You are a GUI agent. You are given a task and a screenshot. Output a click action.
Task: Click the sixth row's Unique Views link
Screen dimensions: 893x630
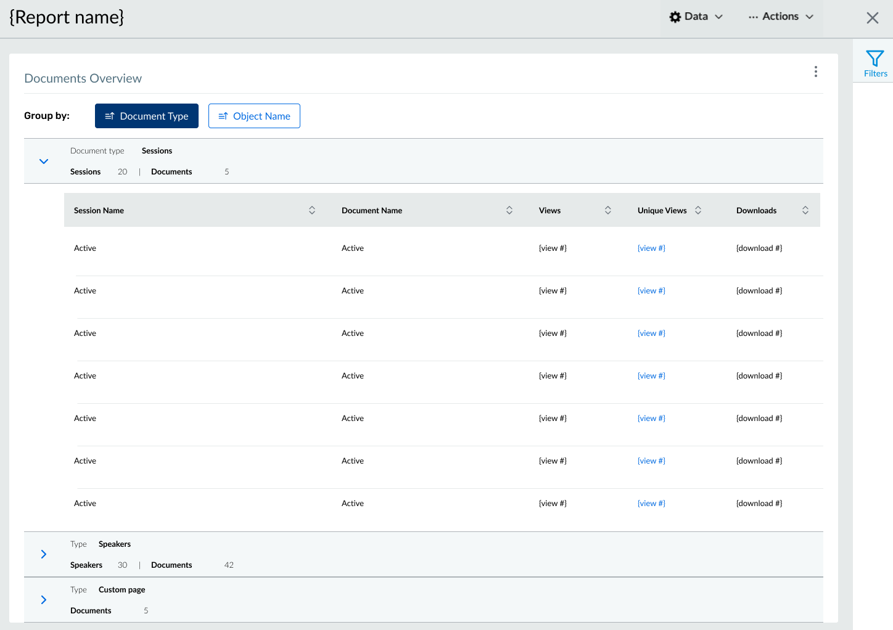[x=651, y=461]
